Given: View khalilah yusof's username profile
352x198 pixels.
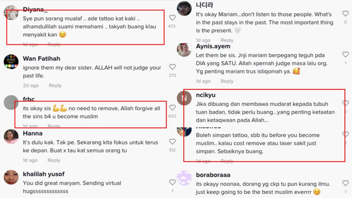Looking at the screenshot, I should coord(44,174).
